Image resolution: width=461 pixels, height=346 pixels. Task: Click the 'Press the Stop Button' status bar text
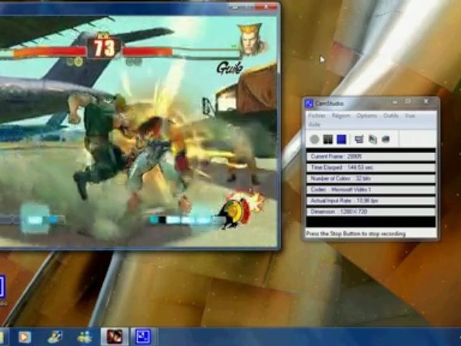tap(356, 234)
